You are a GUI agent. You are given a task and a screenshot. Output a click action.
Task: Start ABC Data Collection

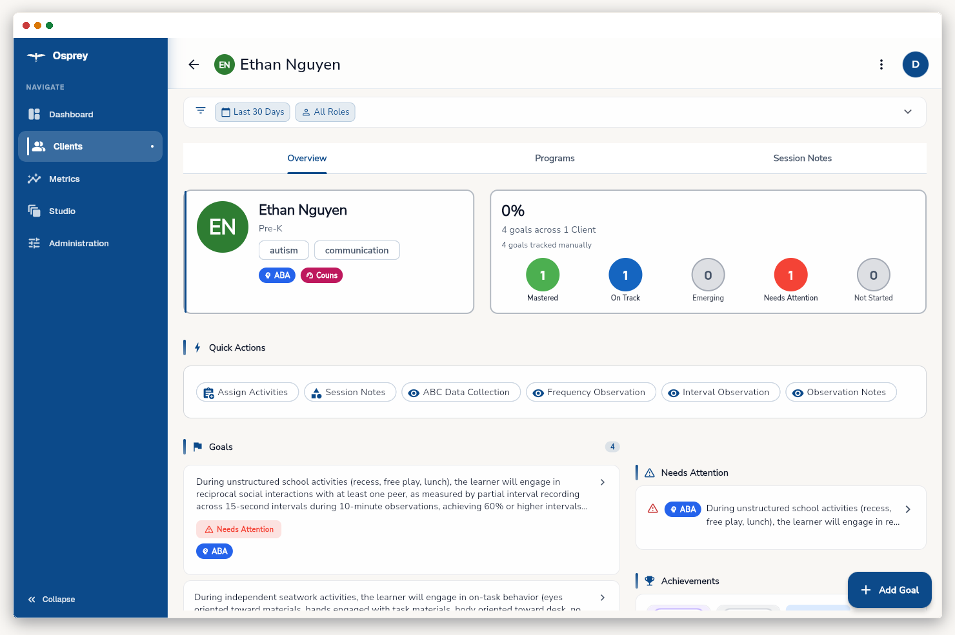(461, 392)
